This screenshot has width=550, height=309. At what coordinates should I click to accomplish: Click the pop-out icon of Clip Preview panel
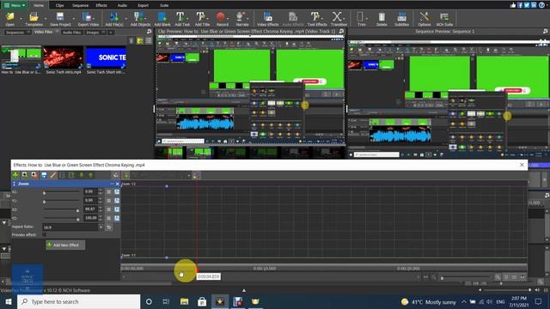coord(341,31)
